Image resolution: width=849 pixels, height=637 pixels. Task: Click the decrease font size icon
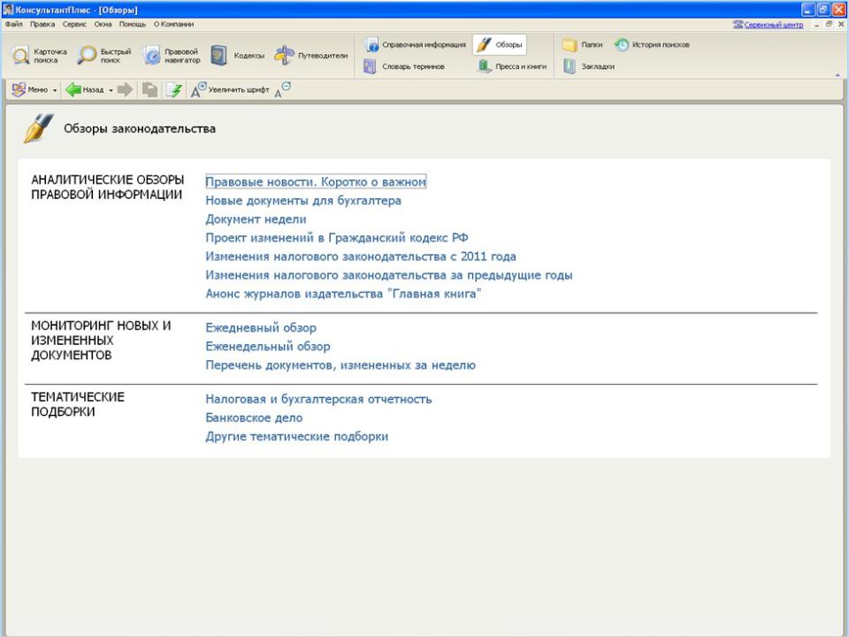[x=283, y=89]
